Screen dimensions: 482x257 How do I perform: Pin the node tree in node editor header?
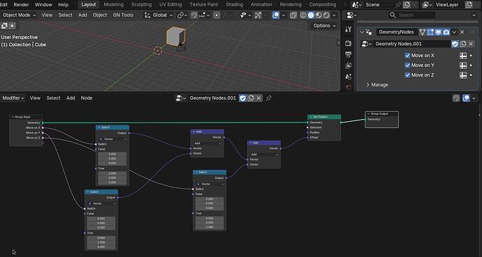tap(268, 98)
